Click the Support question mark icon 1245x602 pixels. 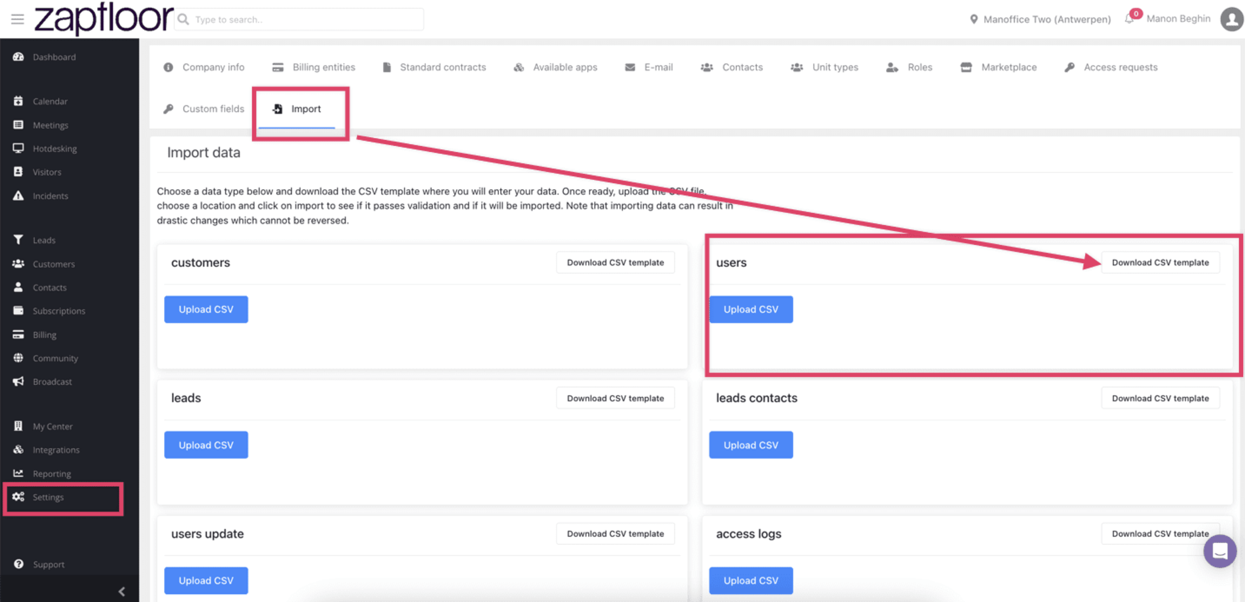coord(19,564)
